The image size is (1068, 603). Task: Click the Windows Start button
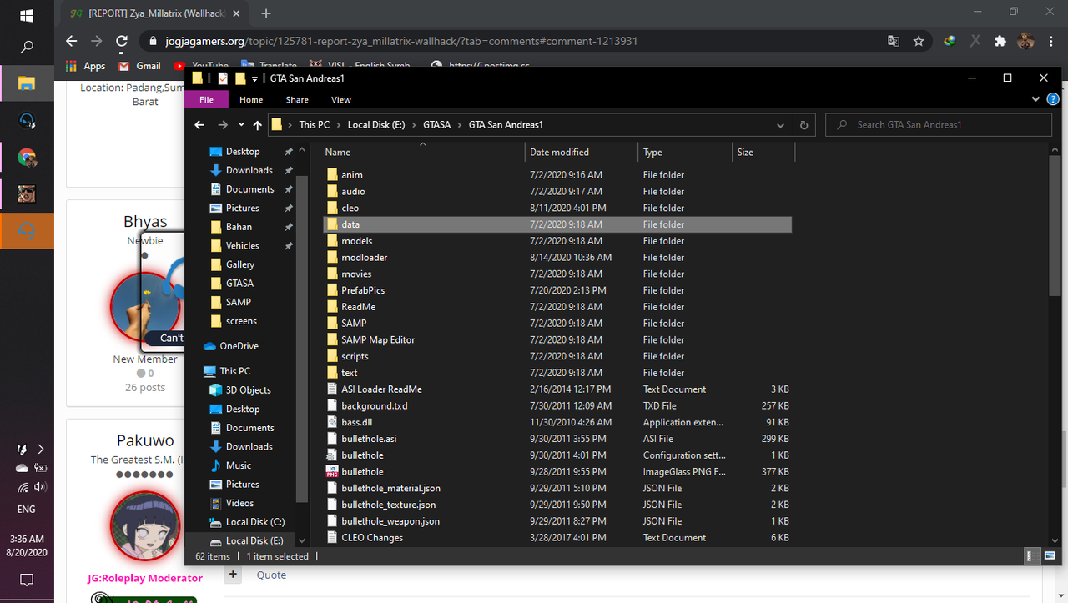click(26, 15)
